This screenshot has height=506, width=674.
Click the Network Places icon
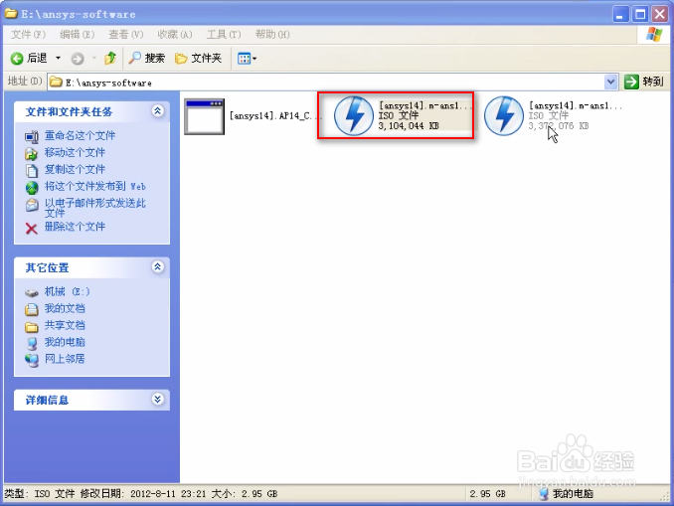(x=32, y=360)
